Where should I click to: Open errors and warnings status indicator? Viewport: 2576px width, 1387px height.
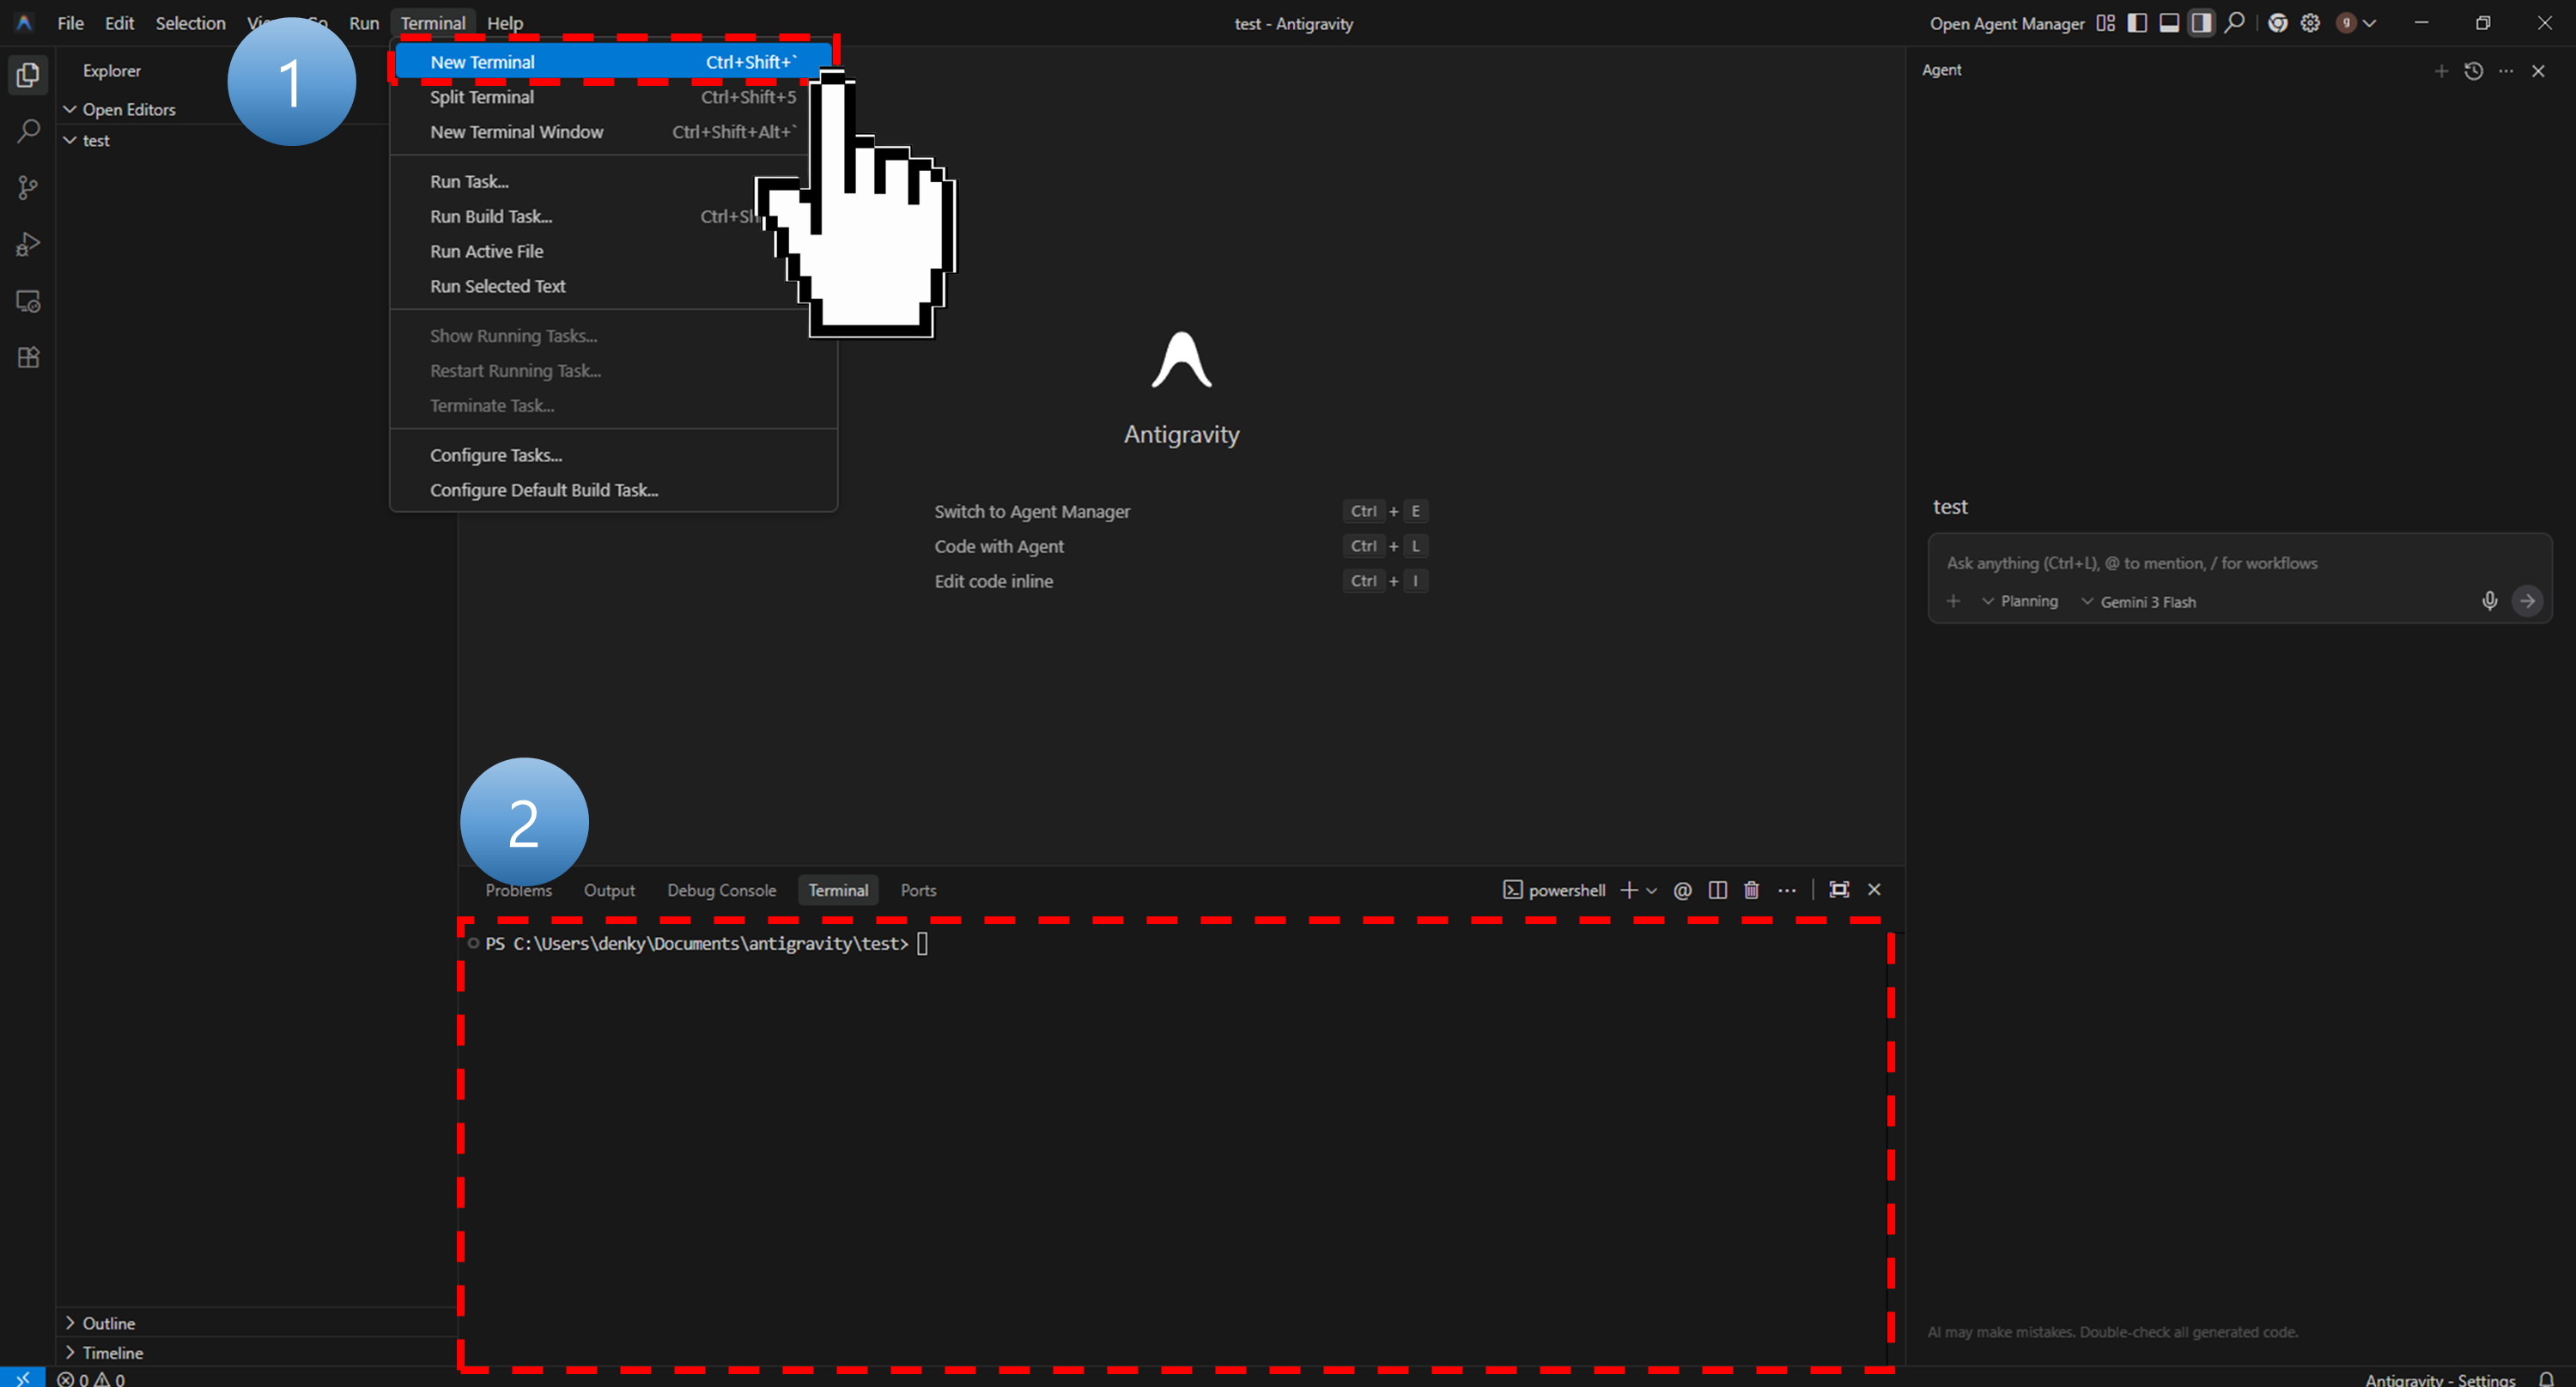(x=91, y=1379)
